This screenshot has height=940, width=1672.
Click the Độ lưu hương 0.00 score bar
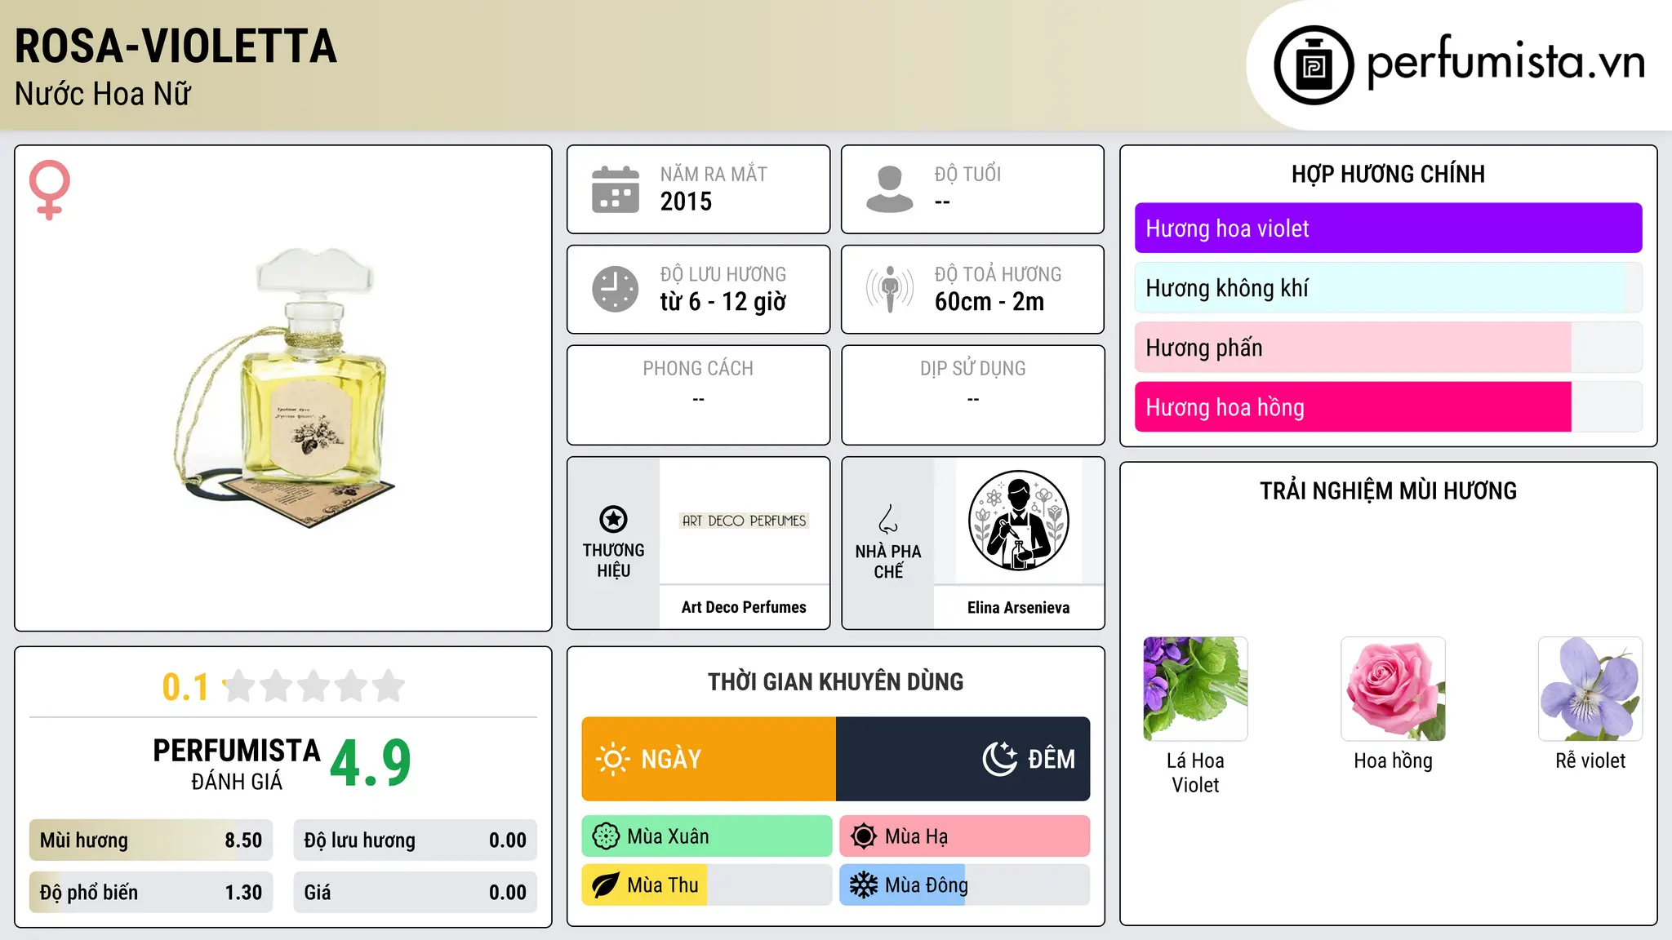pyautogui.click(x=415, y=840)
